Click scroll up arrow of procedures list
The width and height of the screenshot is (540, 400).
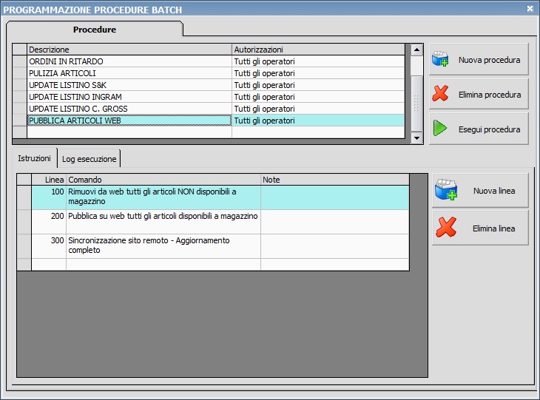coord(416,50)
